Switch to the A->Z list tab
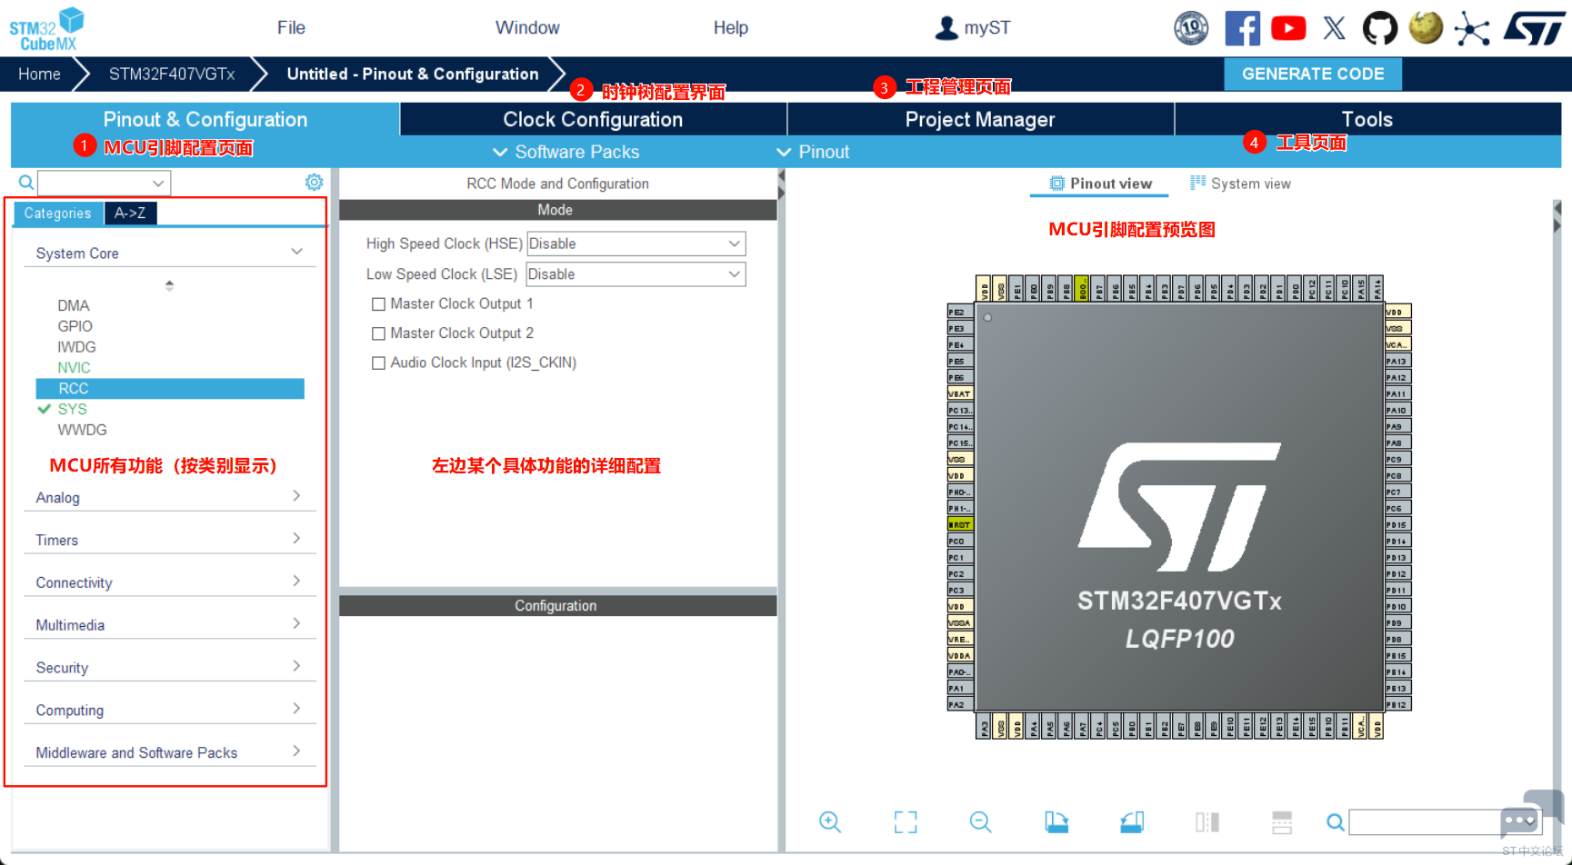Screen dimensions: 1572x865 tap(130, 214)
